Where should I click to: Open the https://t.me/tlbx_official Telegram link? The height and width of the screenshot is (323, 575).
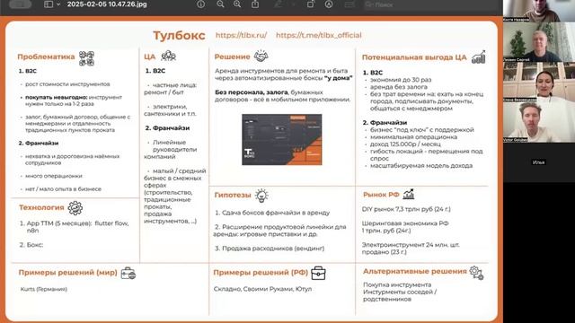tap(319, 35)
